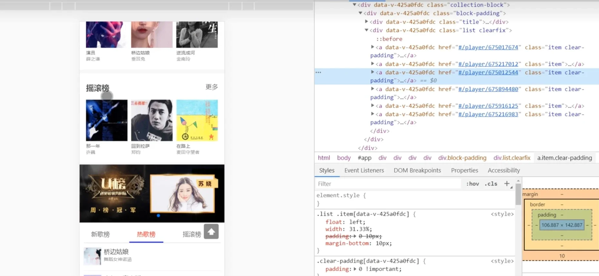
Task: Select html in the breadcrumb trail
Action: coord(324,158)
